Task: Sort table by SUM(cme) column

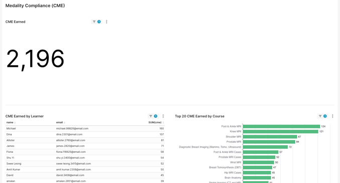Action: click(156, 123)
